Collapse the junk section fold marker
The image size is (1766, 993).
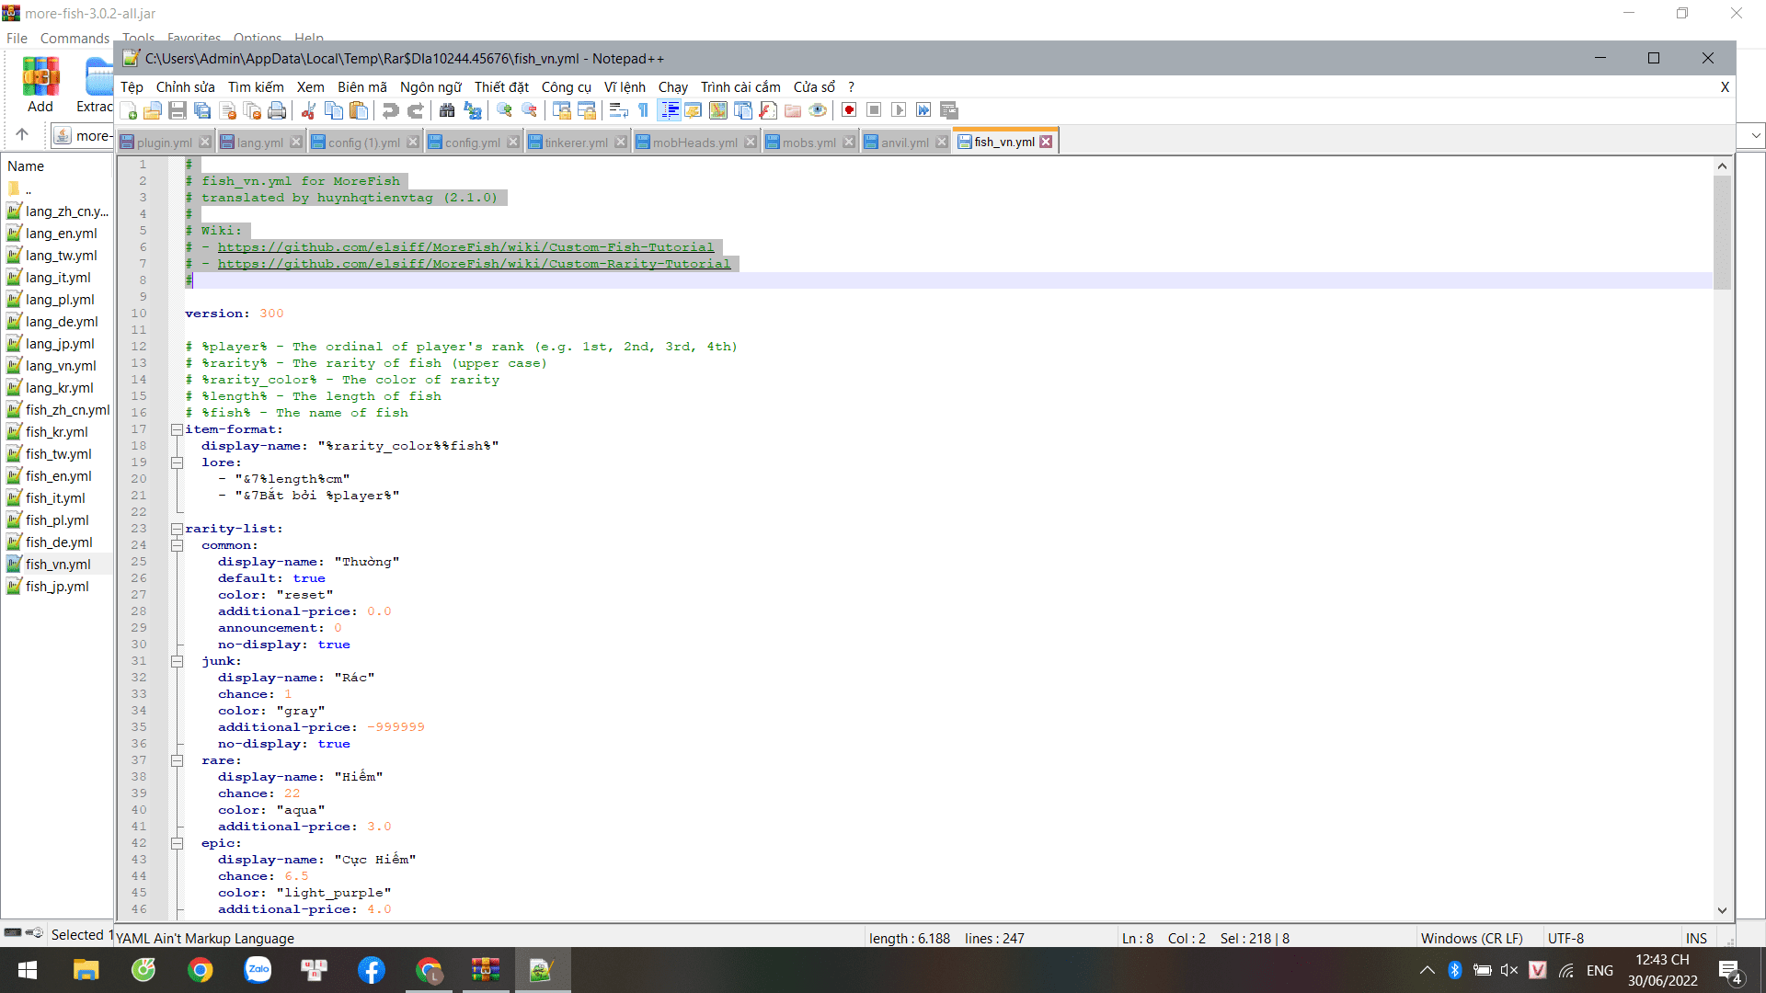tap(177, 661)
